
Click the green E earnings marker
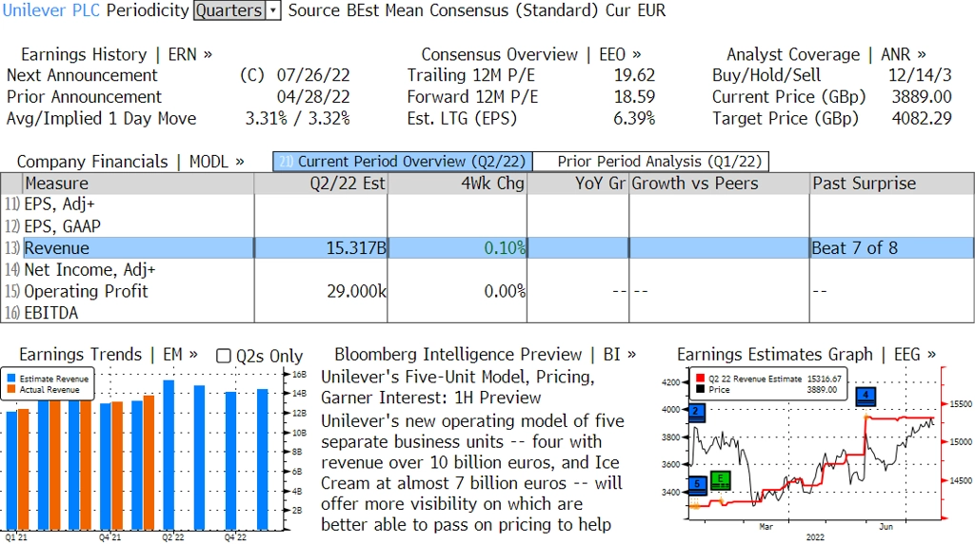(x=720, y=479)
